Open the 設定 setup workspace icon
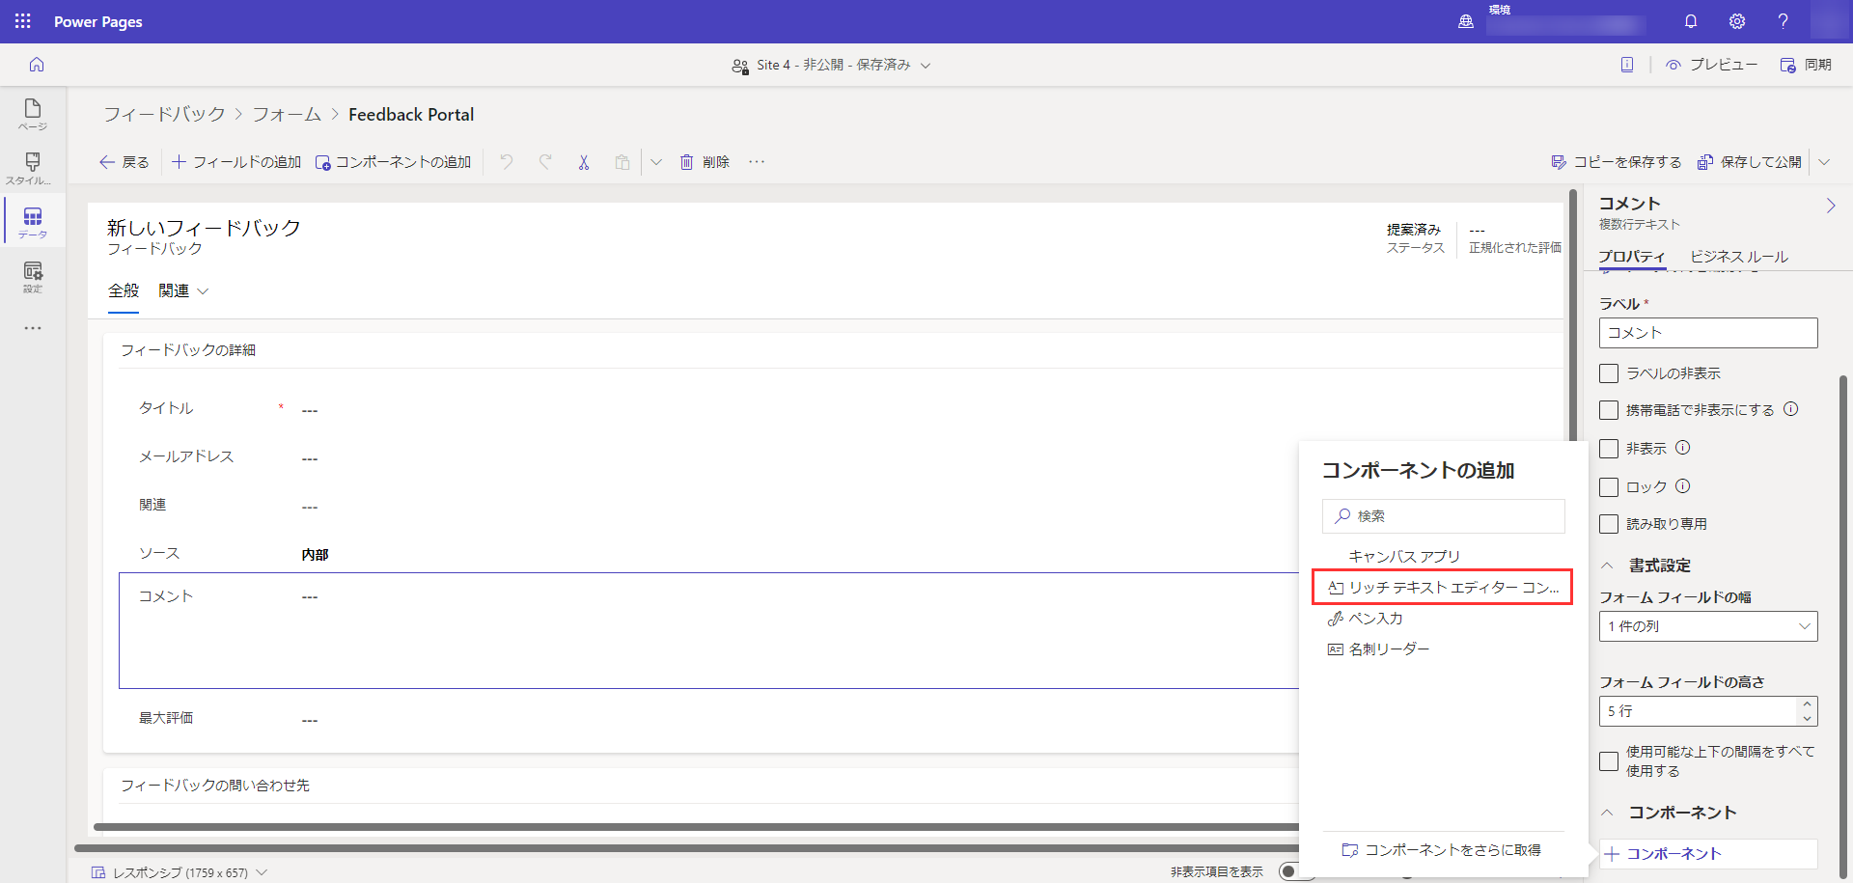 pos(33,275)
